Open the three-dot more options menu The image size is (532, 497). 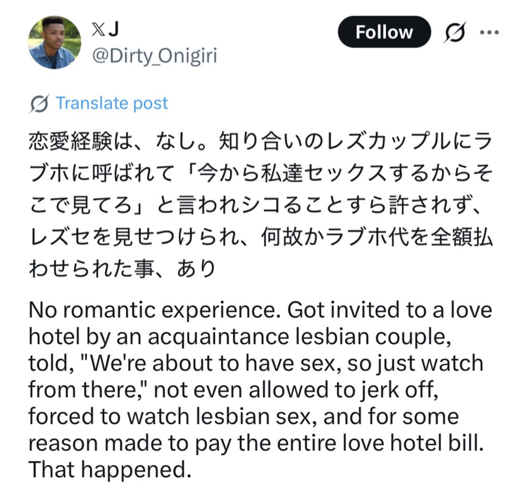(x=489, y=32)
